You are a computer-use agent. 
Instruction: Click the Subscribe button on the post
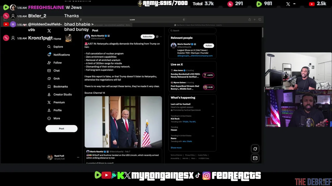click(x=147, y=37)
